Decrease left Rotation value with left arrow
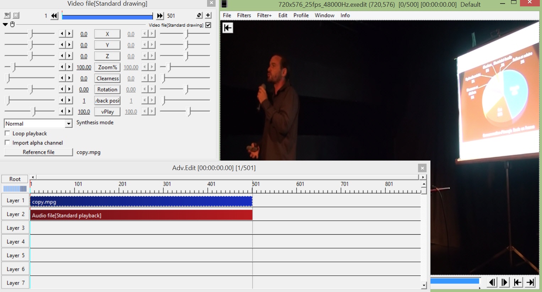This screenshot has height=292, width=542. (62, 89)
